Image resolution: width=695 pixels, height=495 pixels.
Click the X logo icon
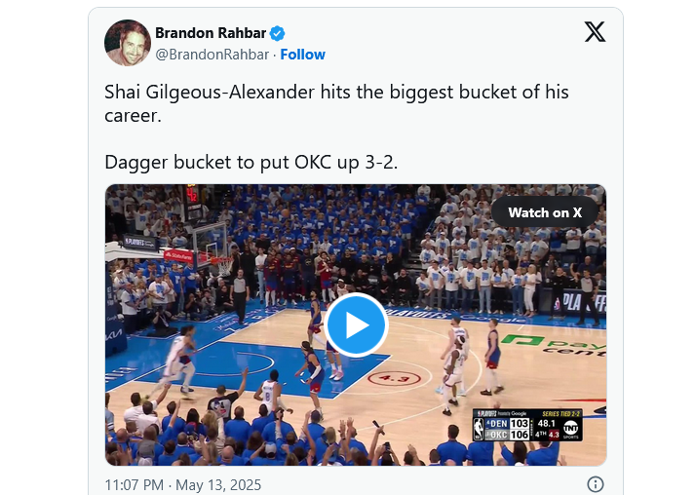595,32
